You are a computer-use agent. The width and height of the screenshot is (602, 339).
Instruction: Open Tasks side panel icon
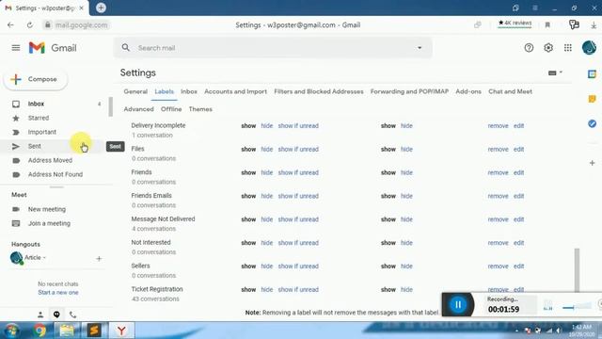[592, 123]
